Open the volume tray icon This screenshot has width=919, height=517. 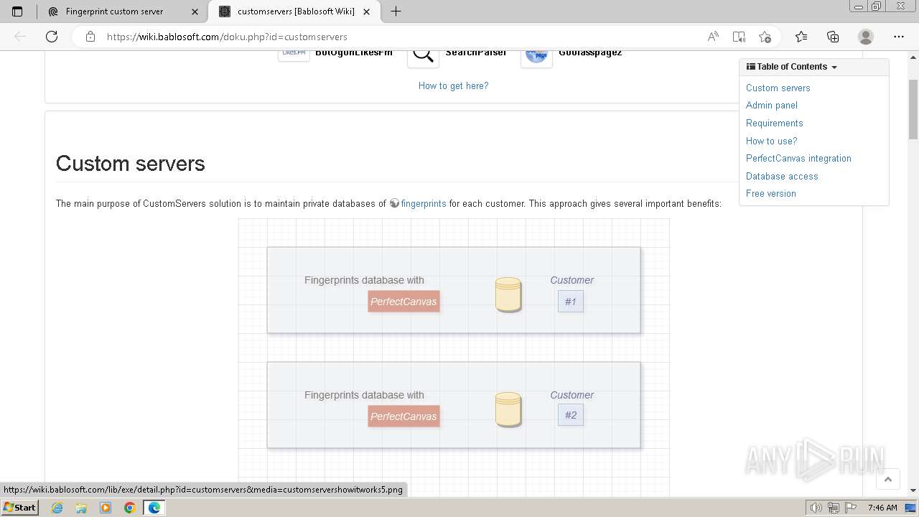(816, 508)
